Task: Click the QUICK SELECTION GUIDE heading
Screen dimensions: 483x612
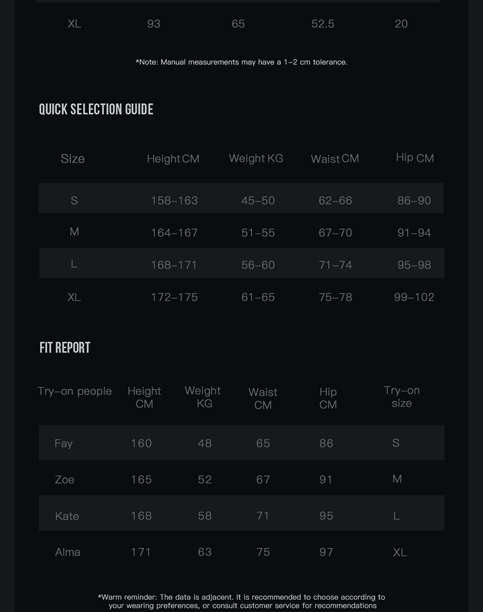Action: tap(96, 110)
